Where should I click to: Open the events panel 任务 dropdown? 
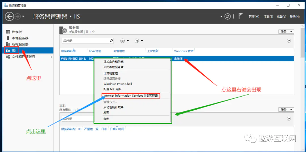pos(286,110)
